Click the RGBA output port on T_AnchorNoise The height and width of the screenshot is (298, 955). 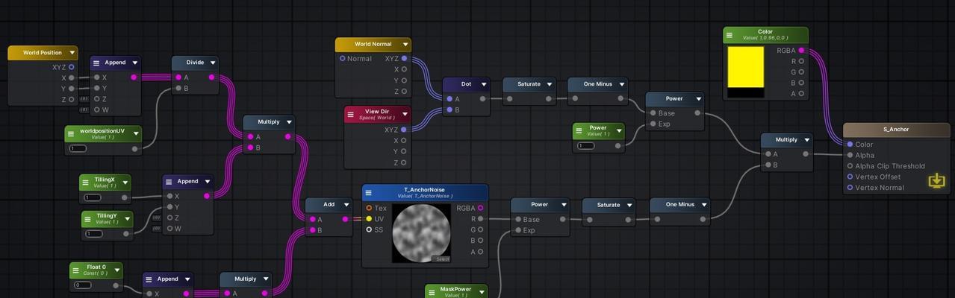point(480,208)
